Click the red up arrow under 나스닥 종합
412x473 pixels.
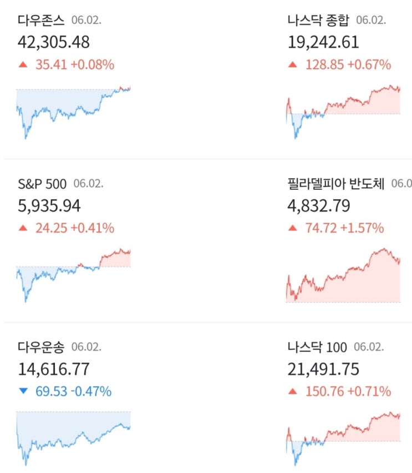[x=293, y=65]
